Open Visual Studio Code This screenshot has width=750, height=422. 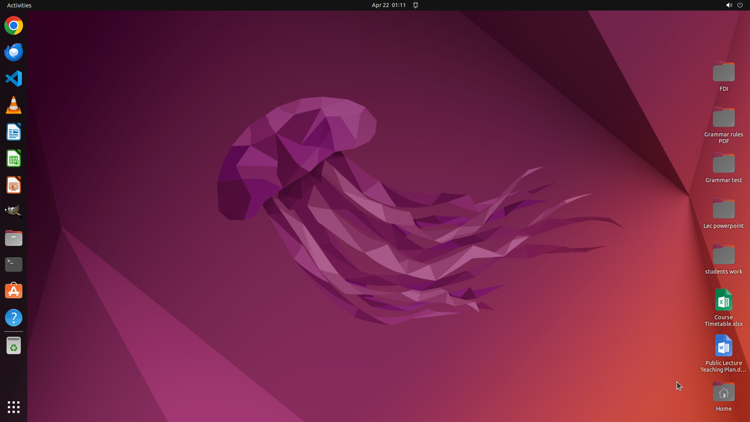coord(14,79)
